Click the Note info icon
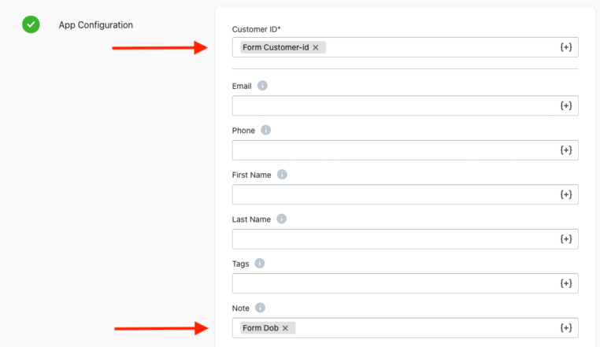This screenshot has width=600, height=347. point(260,308)
